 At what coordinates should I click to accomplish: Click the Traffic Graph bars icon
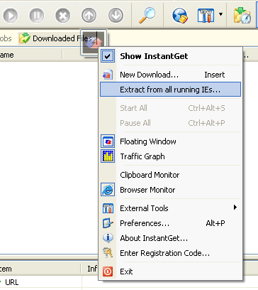108,156
